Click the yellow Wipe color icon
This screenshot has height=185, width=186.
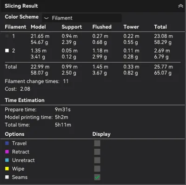7,169
